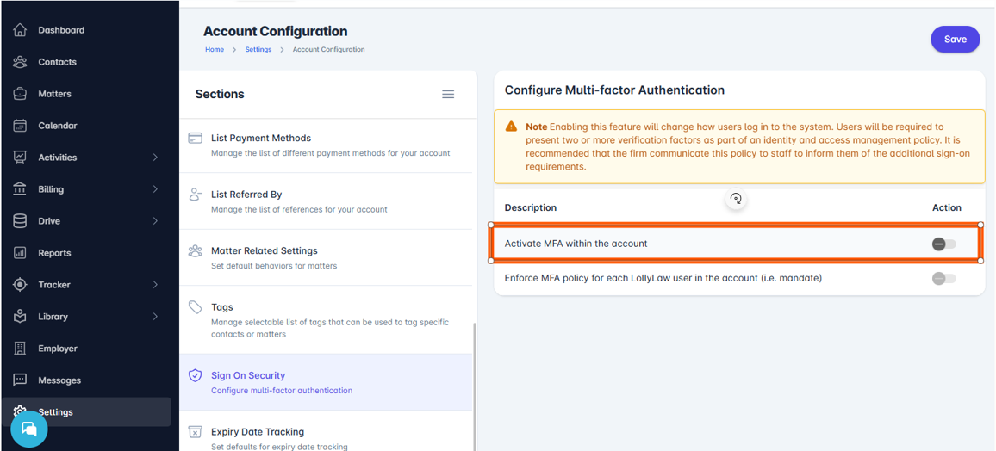
Task: Click the rotate handle above the highlighted row
Action: pyautogui.click(x=736, y=199)
